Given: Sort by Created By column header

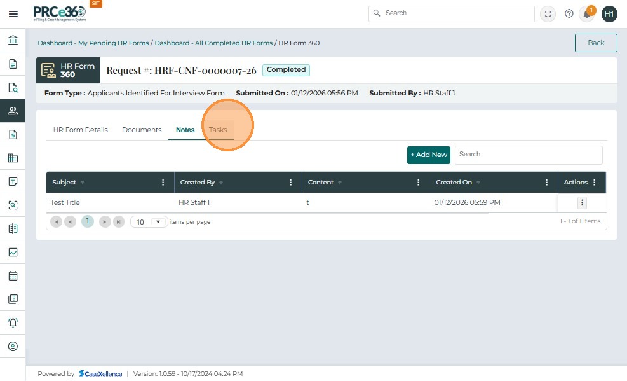Looking at the screenshot, I should [x=198, y=183].
